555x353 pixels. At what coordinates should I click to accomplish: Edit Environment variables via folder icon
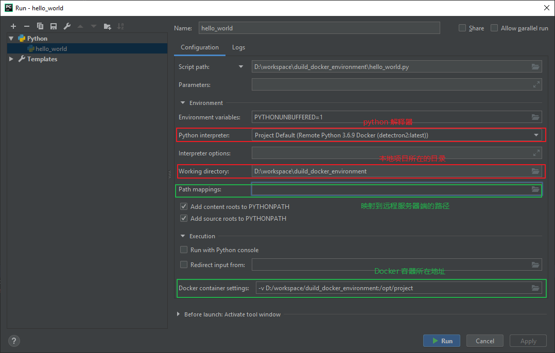(x=535, y=117)
